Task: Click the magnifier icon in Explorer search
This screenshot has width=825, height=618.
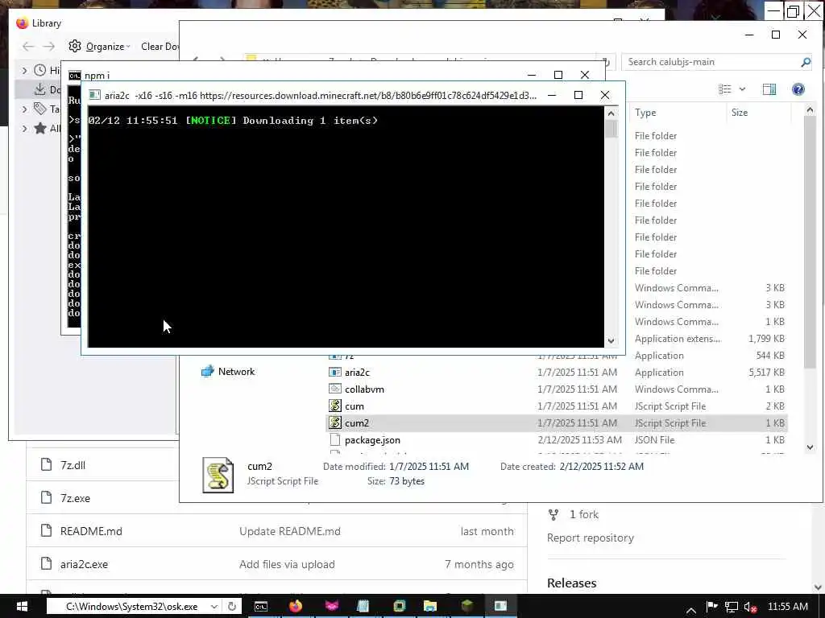Action: 805,62
